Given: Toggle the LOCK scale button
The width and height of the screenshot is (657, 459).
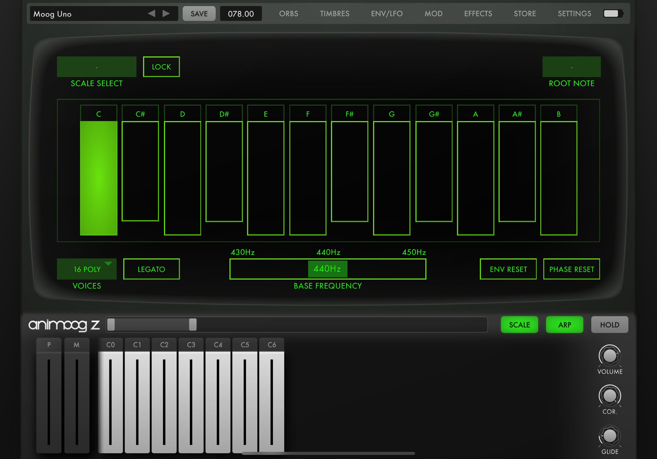Looking at the screenshot, I should [x=161, y=67].
